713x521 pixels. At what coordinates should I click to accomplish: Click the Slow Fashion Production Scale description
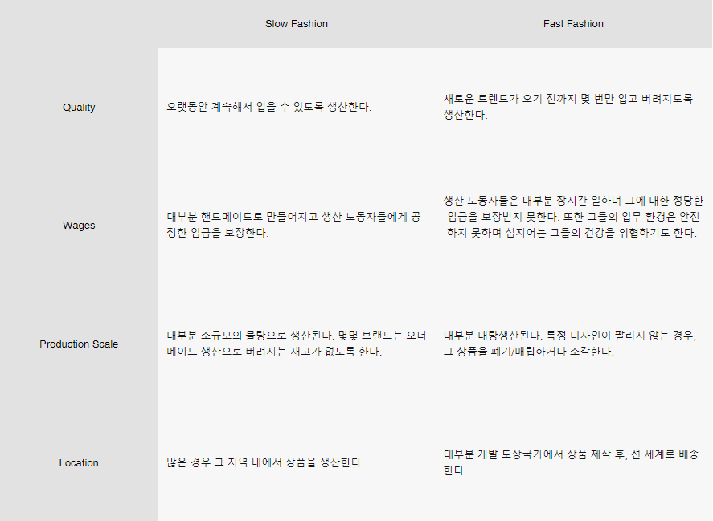point(296,344)
